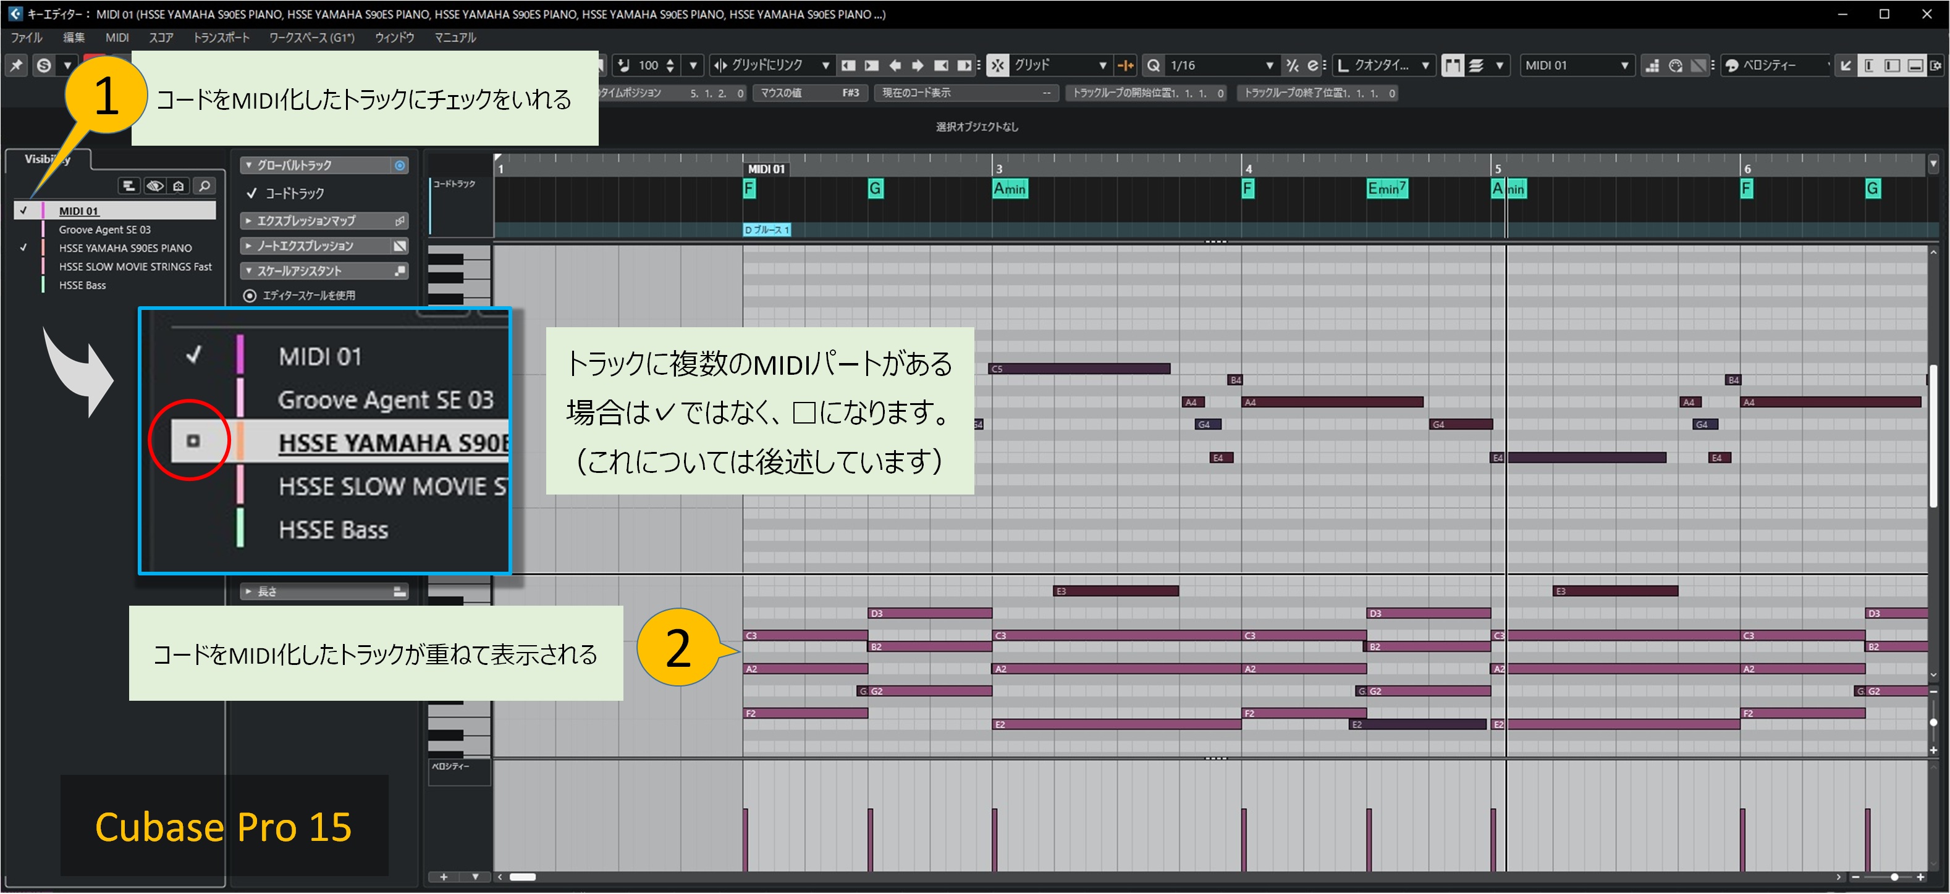
Task: Click the Solo Editor button in the toolbar
Action: point(44,66)
